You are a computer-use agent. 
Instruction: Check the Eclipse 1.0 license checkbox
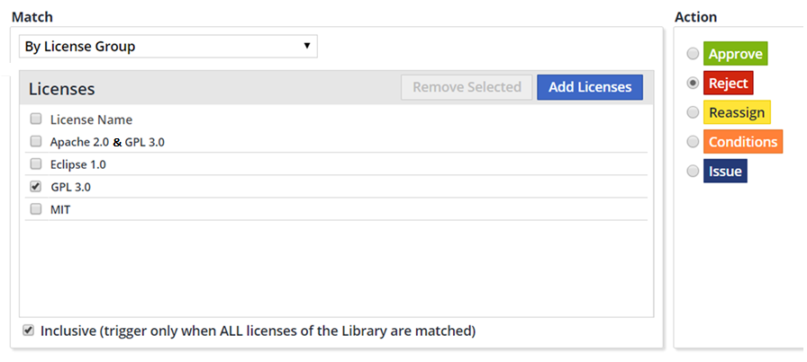pos(36,163)
